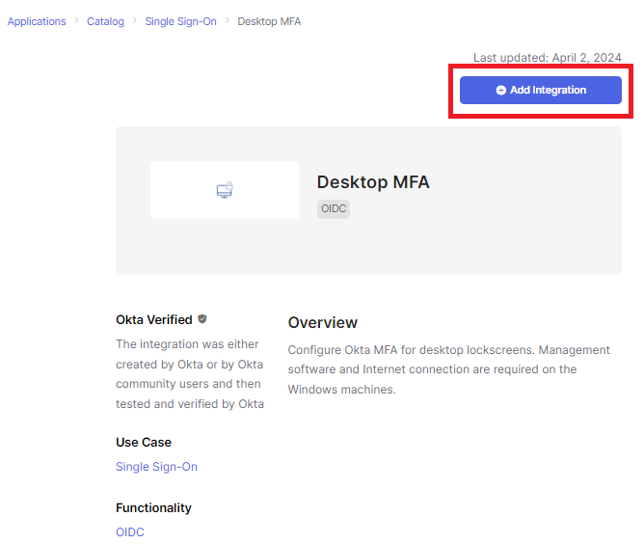Click the Functionality heading

click(x=153, y=508)
